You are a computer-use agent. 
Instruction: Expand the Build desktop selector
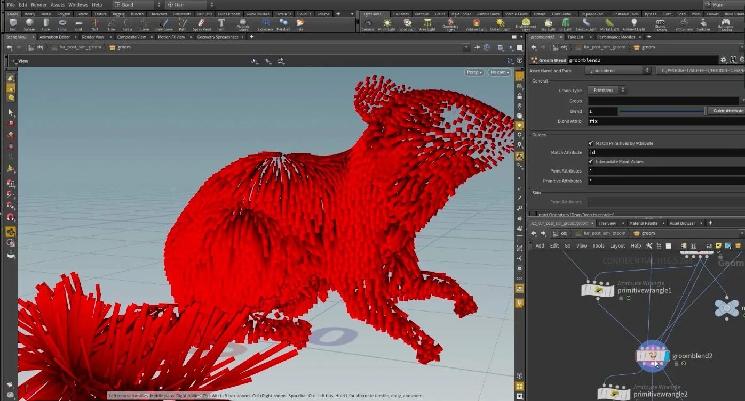(x=137, y=5)
